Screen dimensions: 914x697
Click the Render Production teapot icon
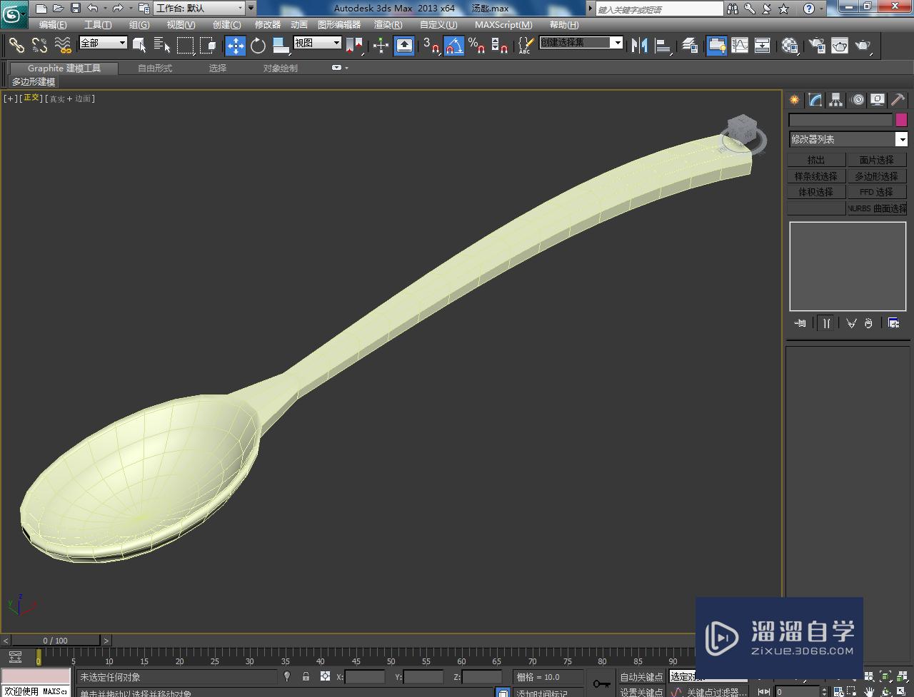pyautogui.click(x=863, y=46)
